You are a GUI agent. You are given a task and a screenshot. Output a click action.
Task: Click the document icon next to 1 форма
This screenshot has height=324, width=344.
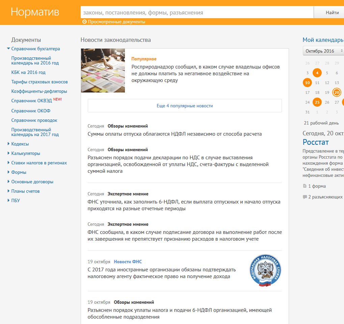pyautogui.click(x=305, y=186)
